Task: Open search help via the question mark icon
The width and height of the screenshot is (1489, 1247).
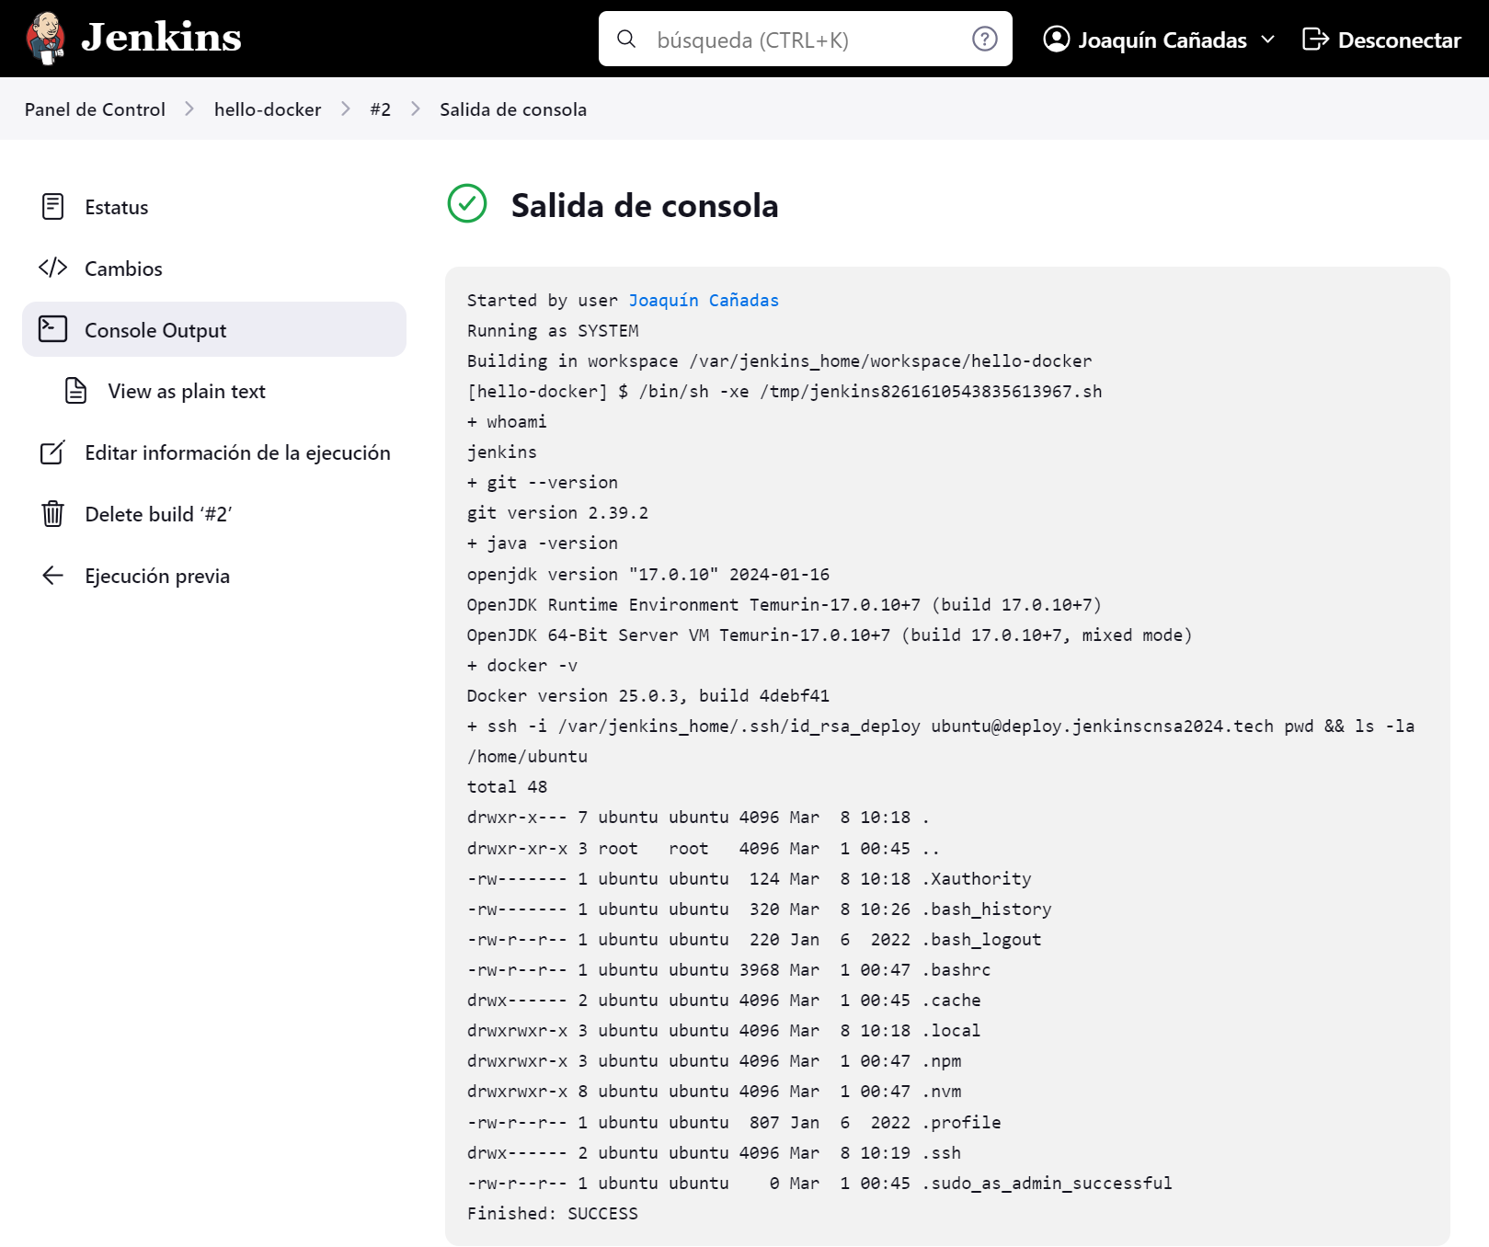Action: tap(984, 39)
